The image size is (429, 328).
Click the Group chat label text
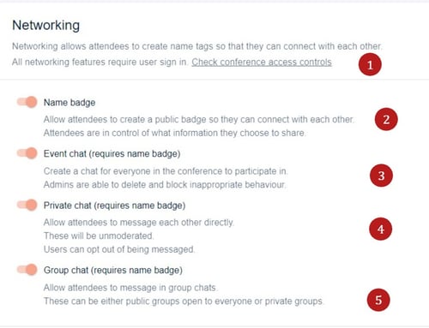coord(113,270)
